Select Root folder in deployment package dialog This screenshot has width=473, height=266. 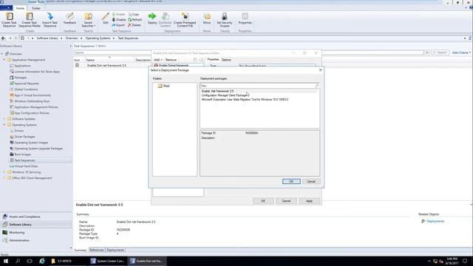(x=166, y=86)
